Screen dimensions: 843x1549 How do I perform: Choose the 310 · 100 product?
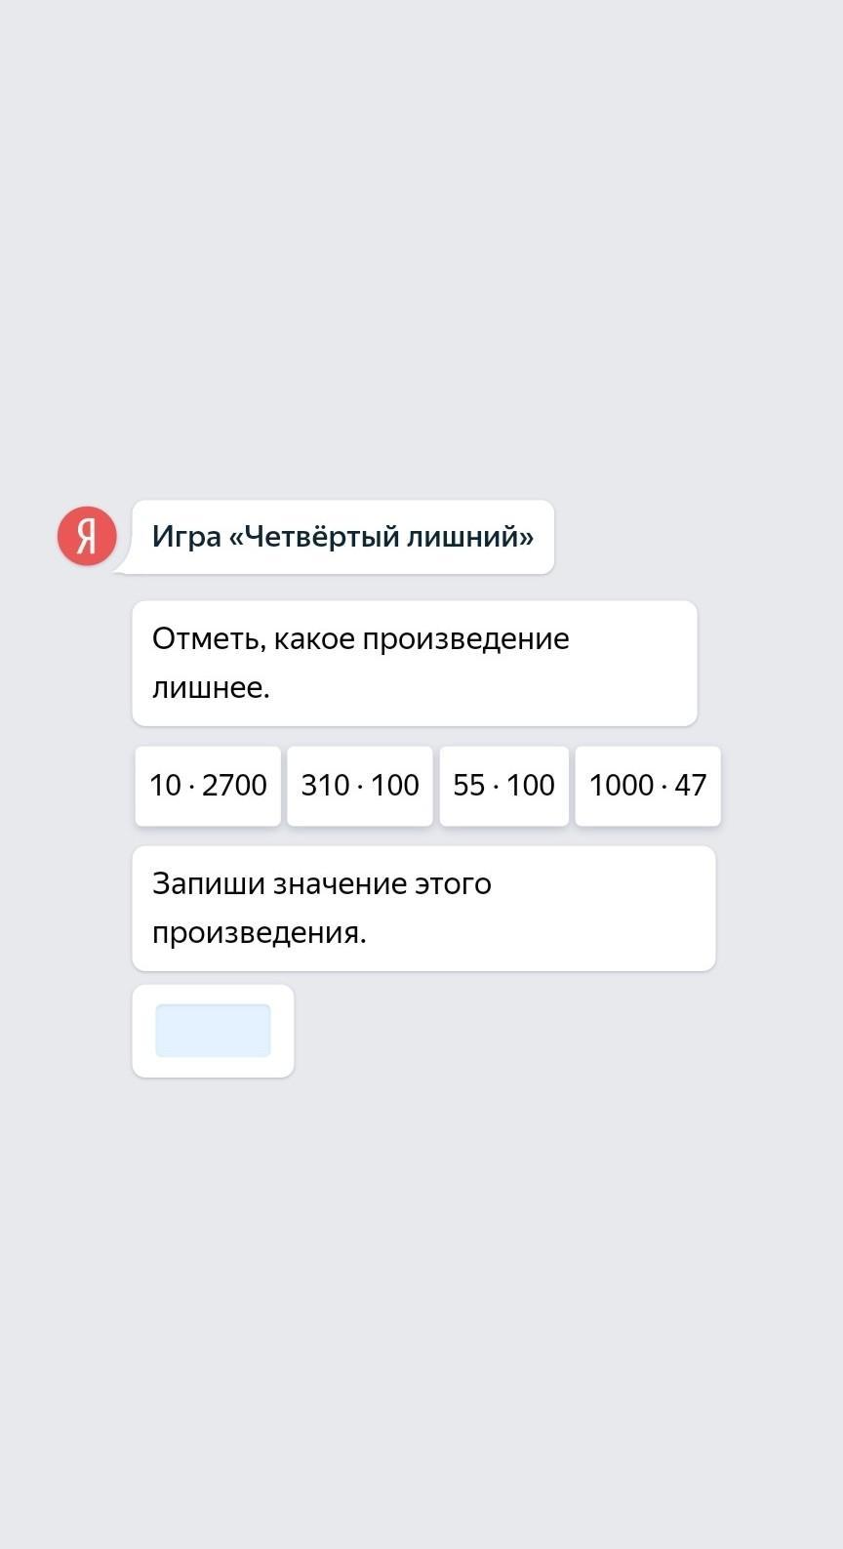click(x=359, y=786)
